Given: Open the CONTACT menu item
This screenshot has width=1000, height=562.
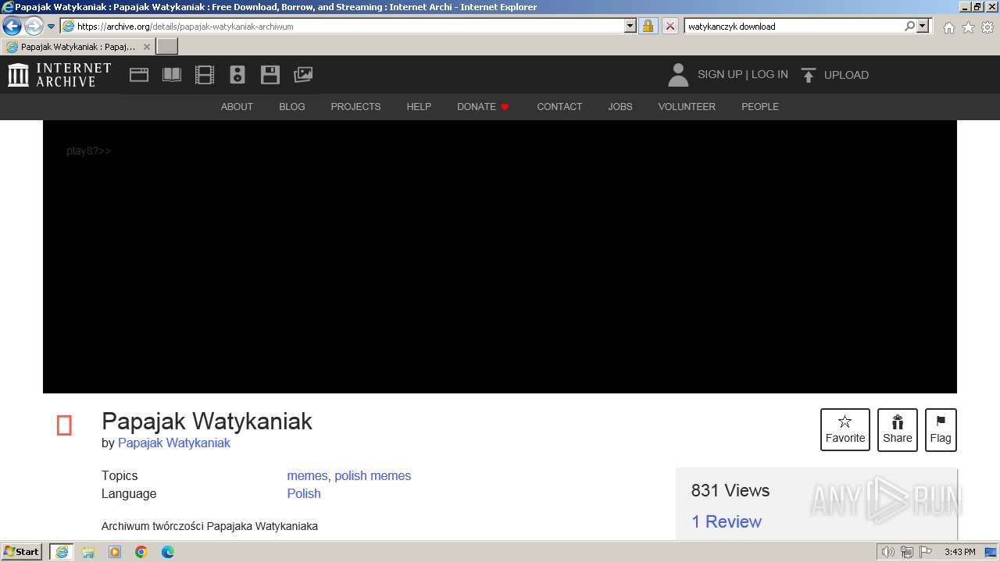Looking at the screenshot, I should point(559,107).
